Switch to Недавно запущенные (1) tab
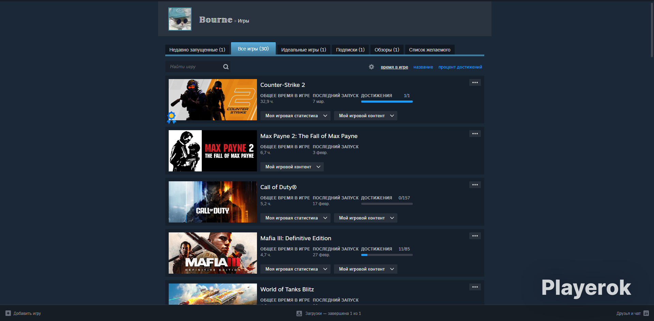The height and width of the screenshot is (321, 654). (197, 50)
